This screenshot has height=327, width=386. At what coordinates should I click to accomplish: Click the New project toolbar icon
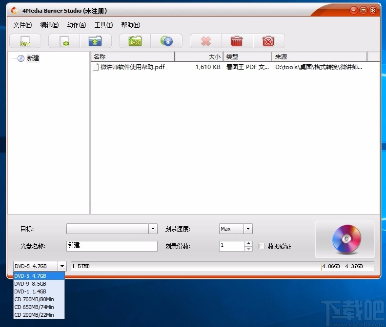pos(25,41)
